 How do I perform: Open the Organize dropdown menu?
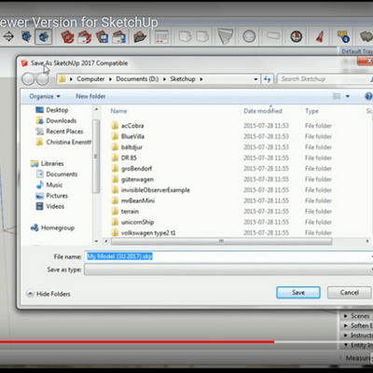coord(45,96)
